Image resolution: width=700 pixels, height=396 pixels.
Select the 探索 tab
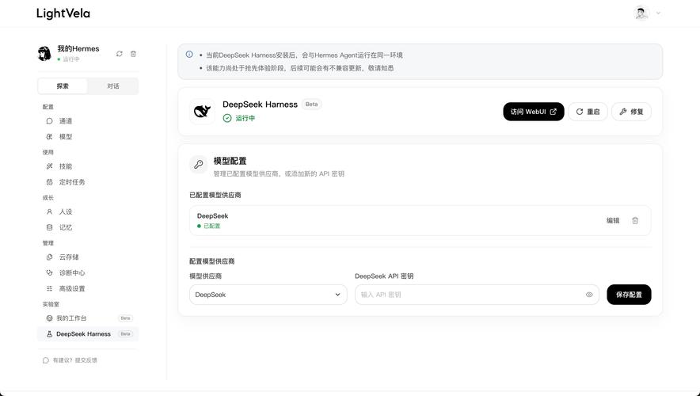pyautogui.click(x=63, y=86)
